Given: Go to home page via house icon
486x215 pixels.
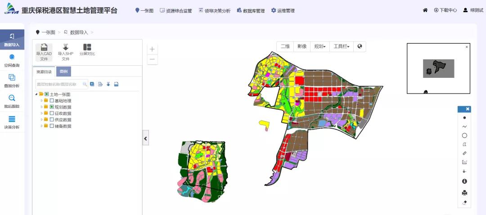Looking at the screenshot, I should pos(425,10).
